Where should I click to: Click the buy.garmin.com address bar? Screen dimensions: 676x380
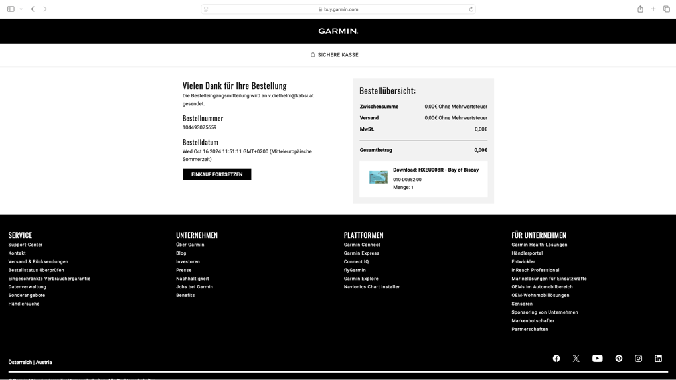[338, 9]
